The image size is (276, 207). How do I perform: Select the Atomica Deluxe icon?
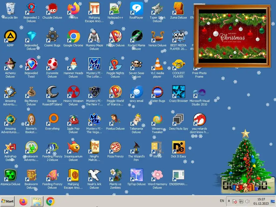click(11, 175)
